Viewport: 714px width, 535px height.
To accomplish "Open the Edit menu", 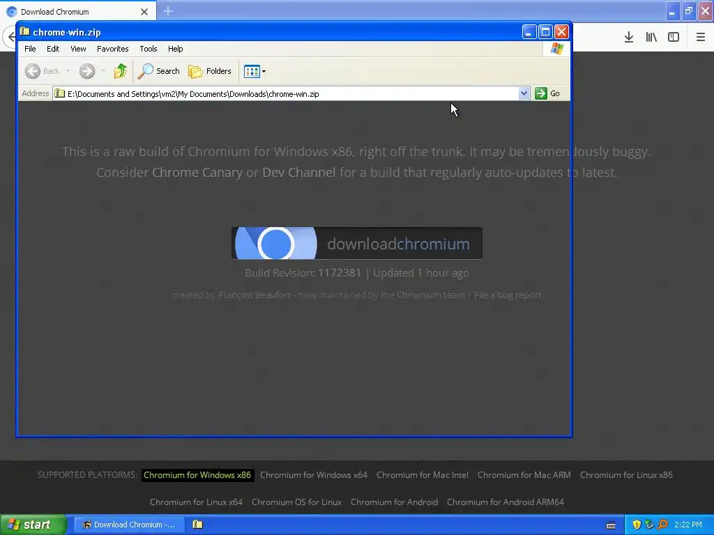I will [x=53, y=49].
